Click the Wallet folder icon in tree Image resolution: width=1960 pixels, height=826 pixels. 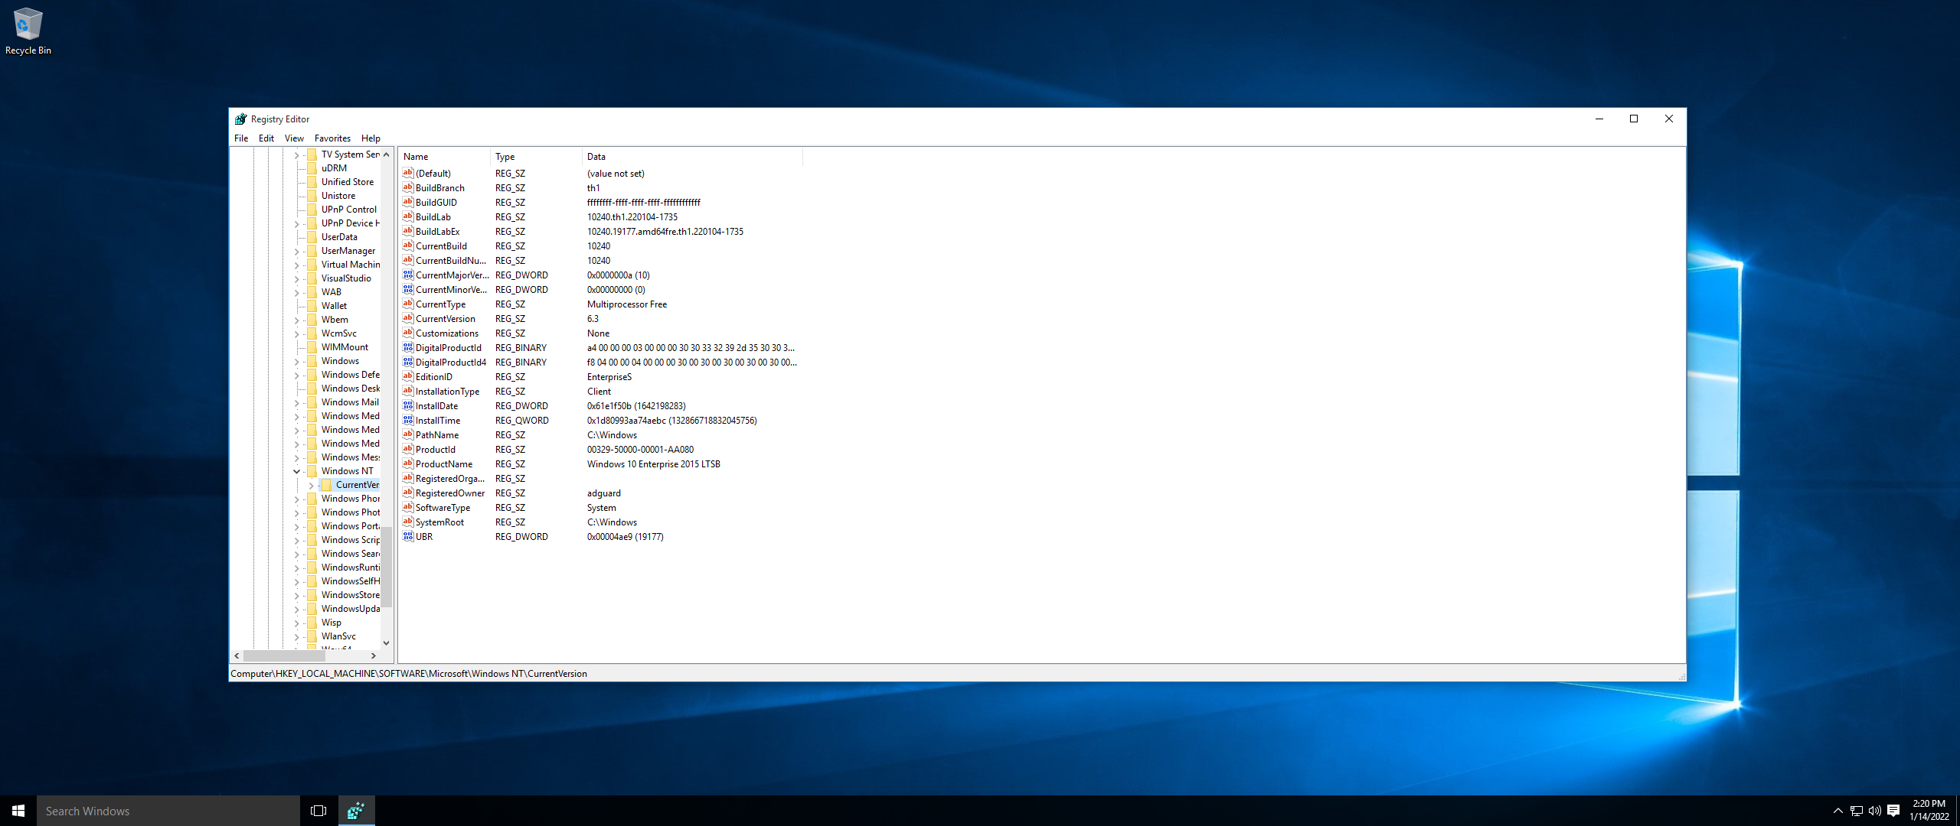[x=312, y=306]
